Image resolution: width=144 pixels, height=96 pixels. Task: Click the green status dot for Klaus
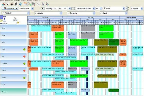pyautogui.click(x=24, y=49)
